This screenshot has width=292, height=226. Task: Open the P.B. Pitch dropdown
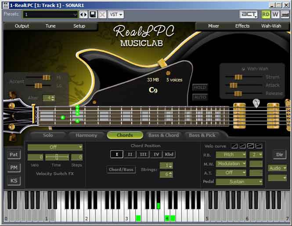[x=231, y=154]
